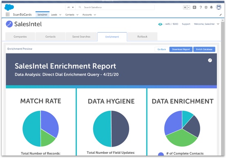The height and width of the screenshot is (158, 226).
Task: Click the ScanBizCards app name
Action: (22, 15)
